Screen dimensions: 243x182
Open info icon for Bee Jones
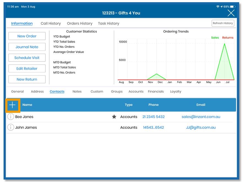pyautogui.click(x=11, y=117)
